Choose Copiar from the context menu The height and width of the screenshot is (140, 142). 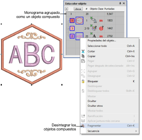click(x=109, y=56)
